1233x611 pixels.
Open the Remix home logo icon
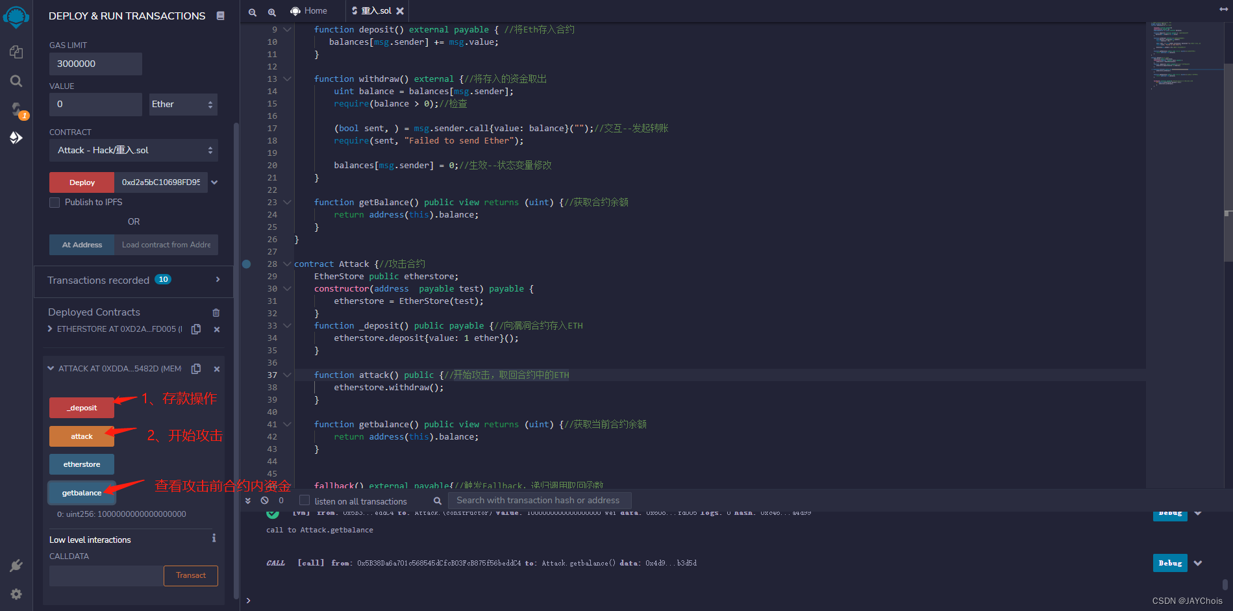16,16
